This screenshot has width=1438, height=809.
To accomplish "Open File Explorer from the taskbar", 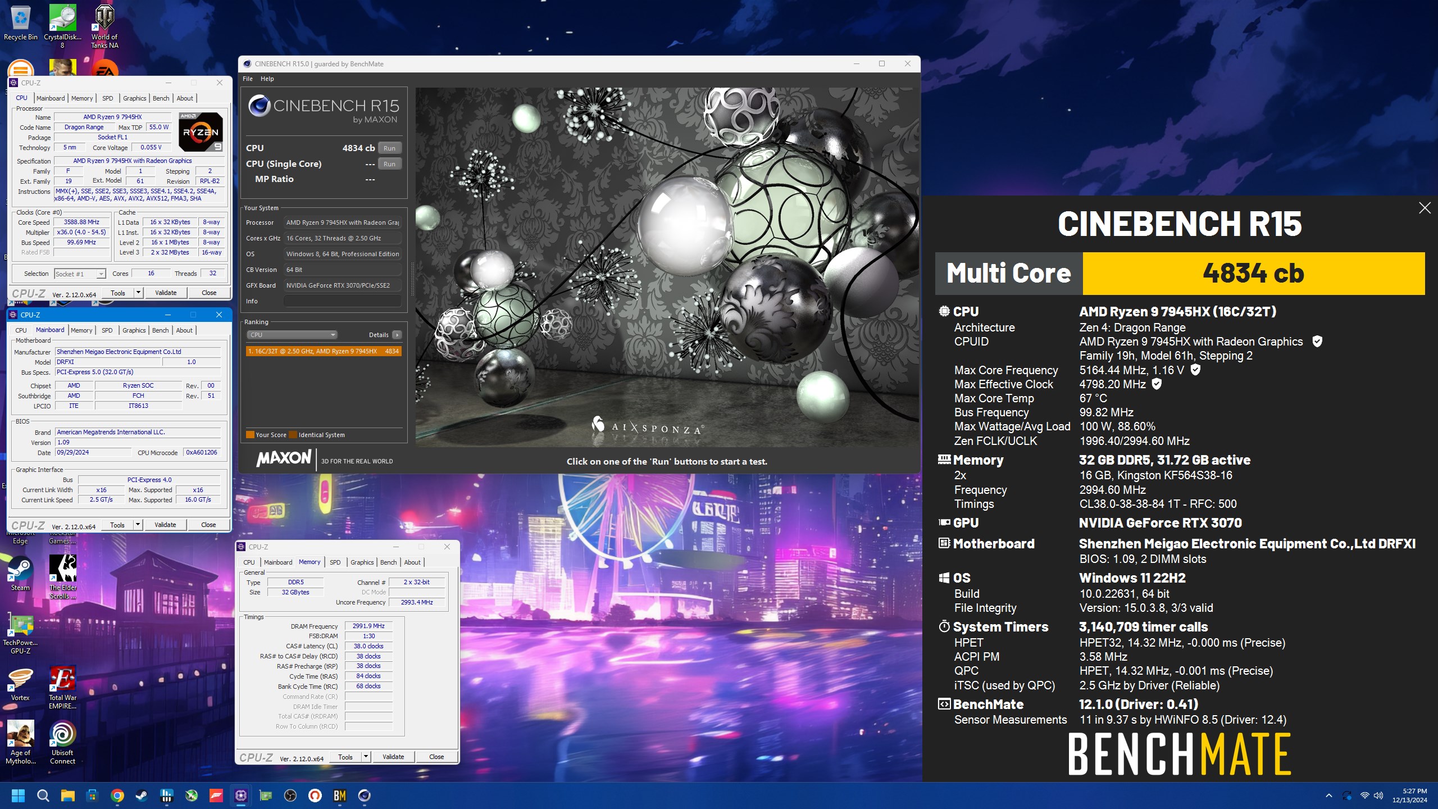I will click(67, 796).
